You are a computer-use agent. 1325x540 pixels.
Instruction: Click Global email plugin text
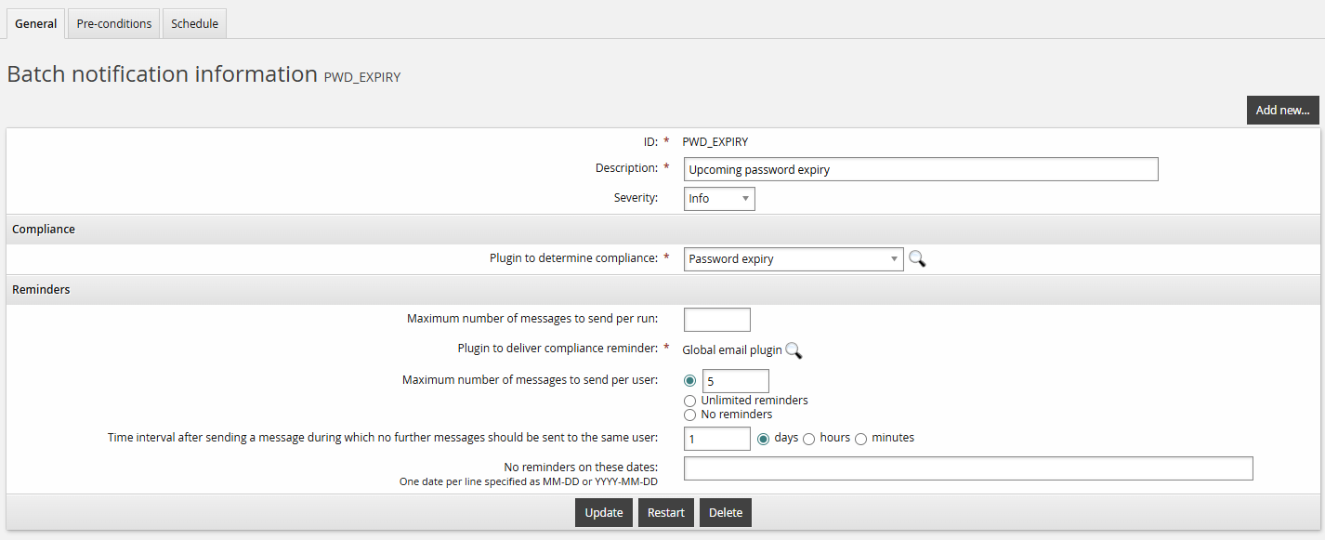tap(732, 350)
